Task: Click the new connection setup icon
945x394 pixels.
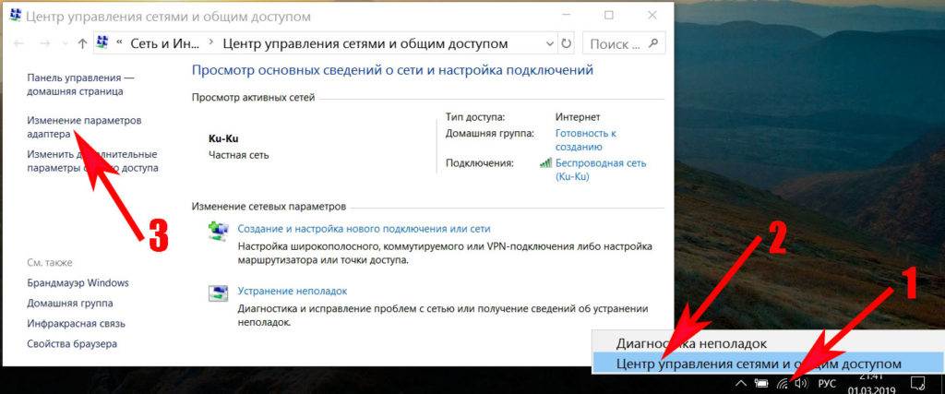Action: 220,230
